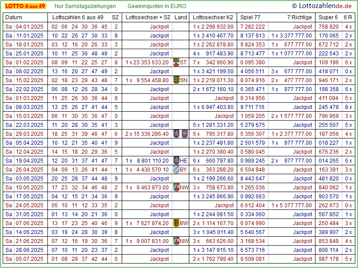Click the LOTTO 6 aus 49 badge

[x=25, y=6]
